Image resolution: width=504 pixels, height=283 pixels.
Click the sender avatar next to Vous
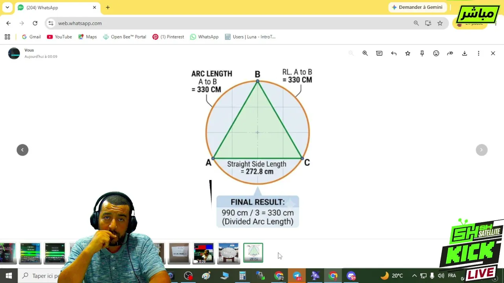tap(14, 53)
